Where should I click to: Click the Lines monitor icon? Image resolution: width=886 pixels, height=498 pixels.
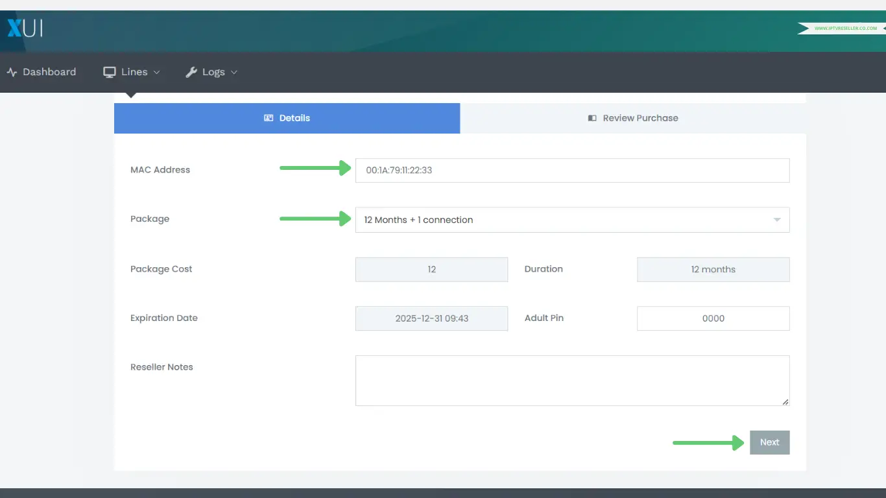pyautogui.click(x=110, y=72)
